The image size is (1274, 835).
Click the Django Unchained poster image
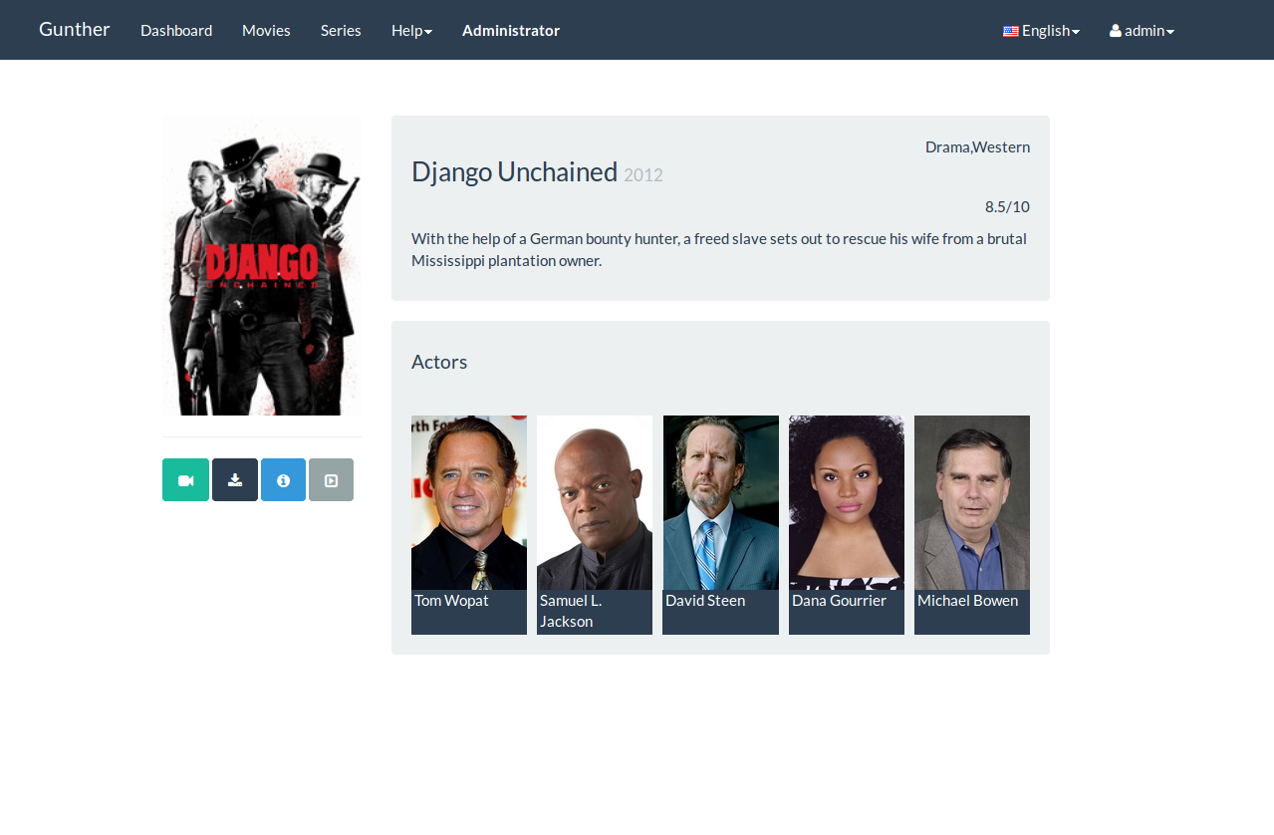tap(262, 266)
